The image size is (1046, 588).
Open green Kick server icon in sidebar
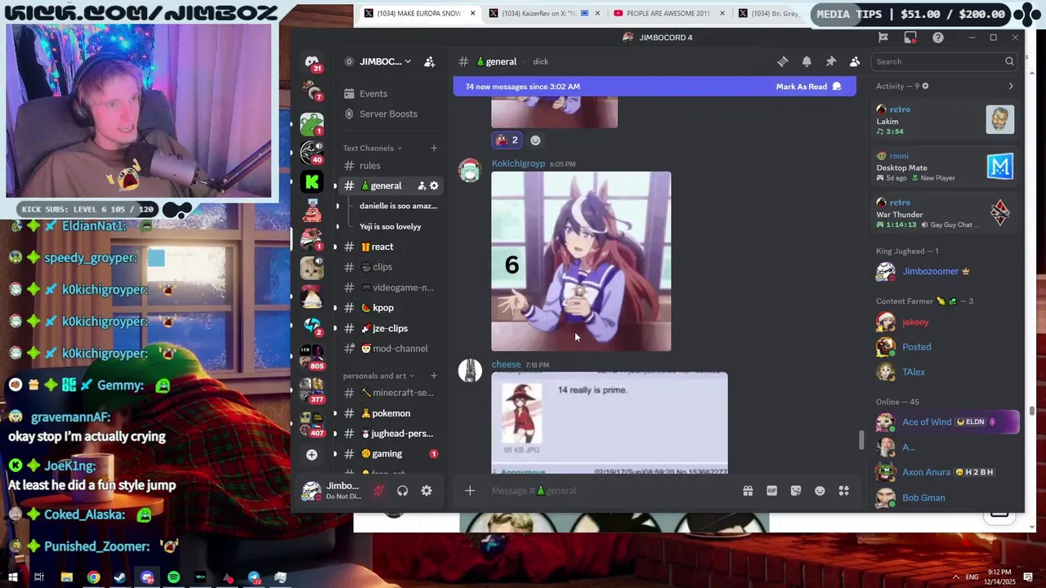point(311,182)
